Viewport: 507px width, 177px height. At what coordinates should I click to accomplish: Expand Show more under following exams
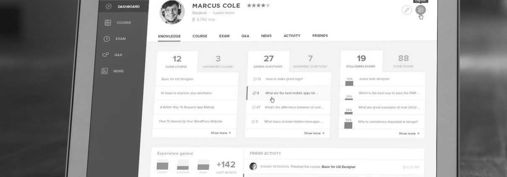(409, 133)
